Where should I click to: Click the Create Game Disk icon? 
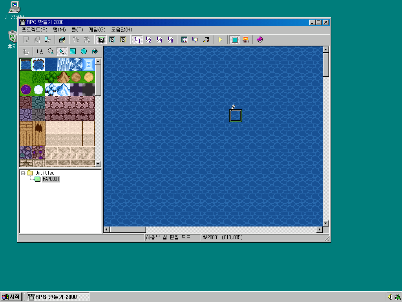(62, 40)
